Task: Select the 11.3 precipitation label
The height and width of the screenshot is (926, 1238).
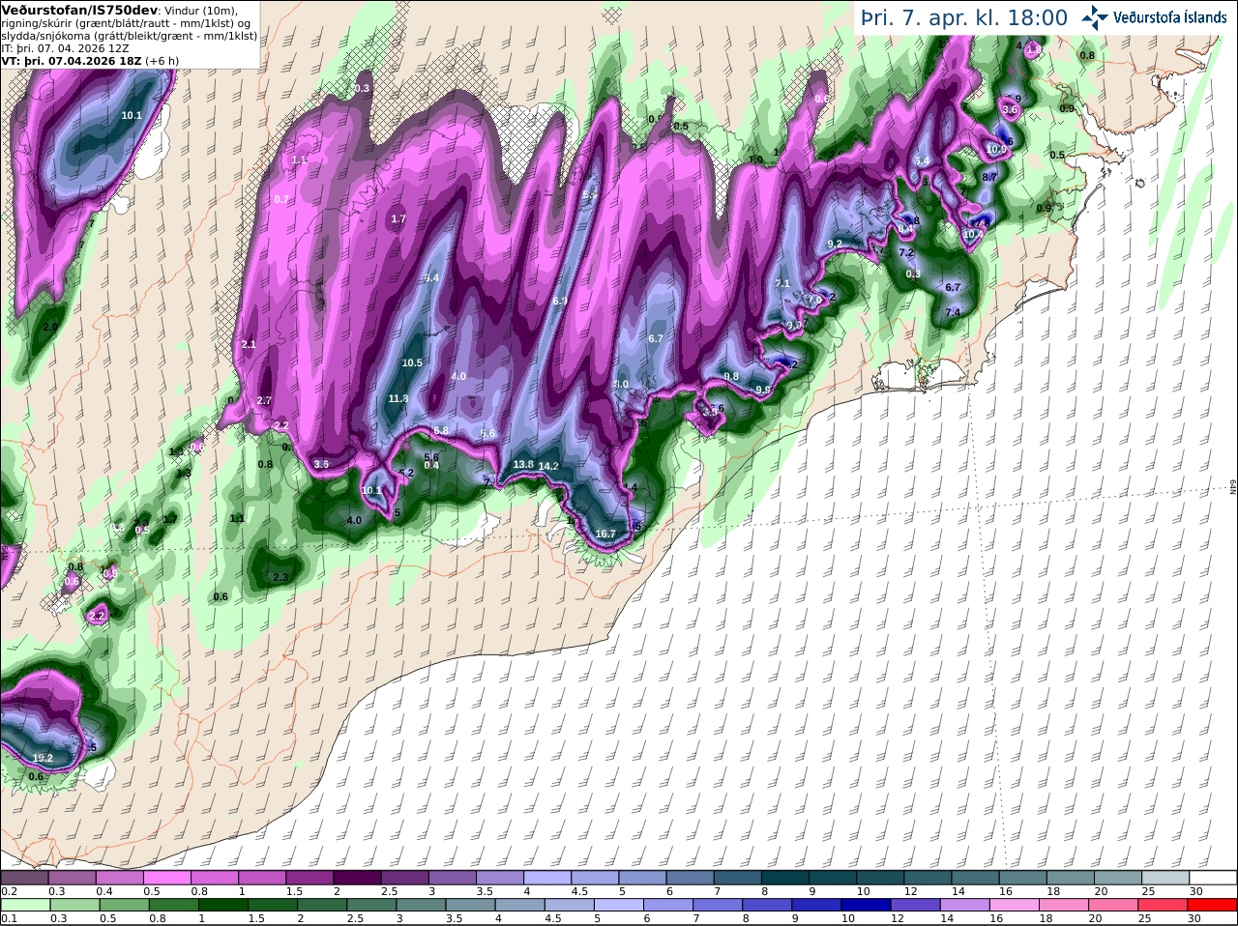Action: [x=398, y=398]
